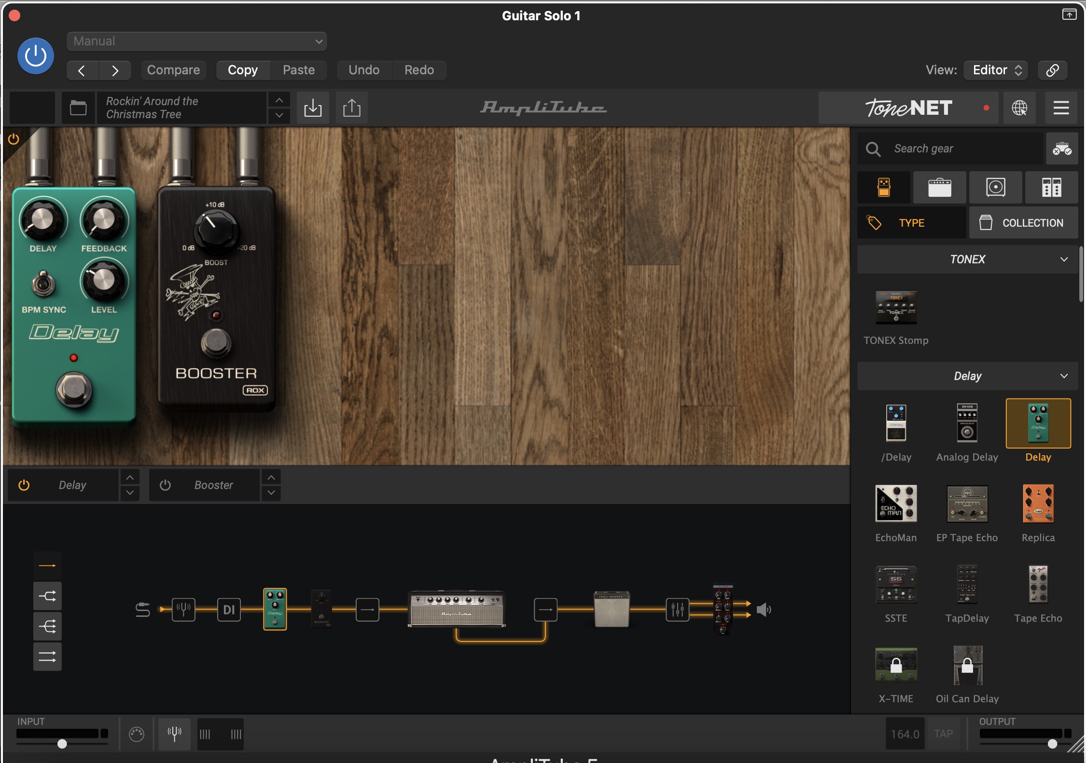Move Delay slot up with arrow

129,477
